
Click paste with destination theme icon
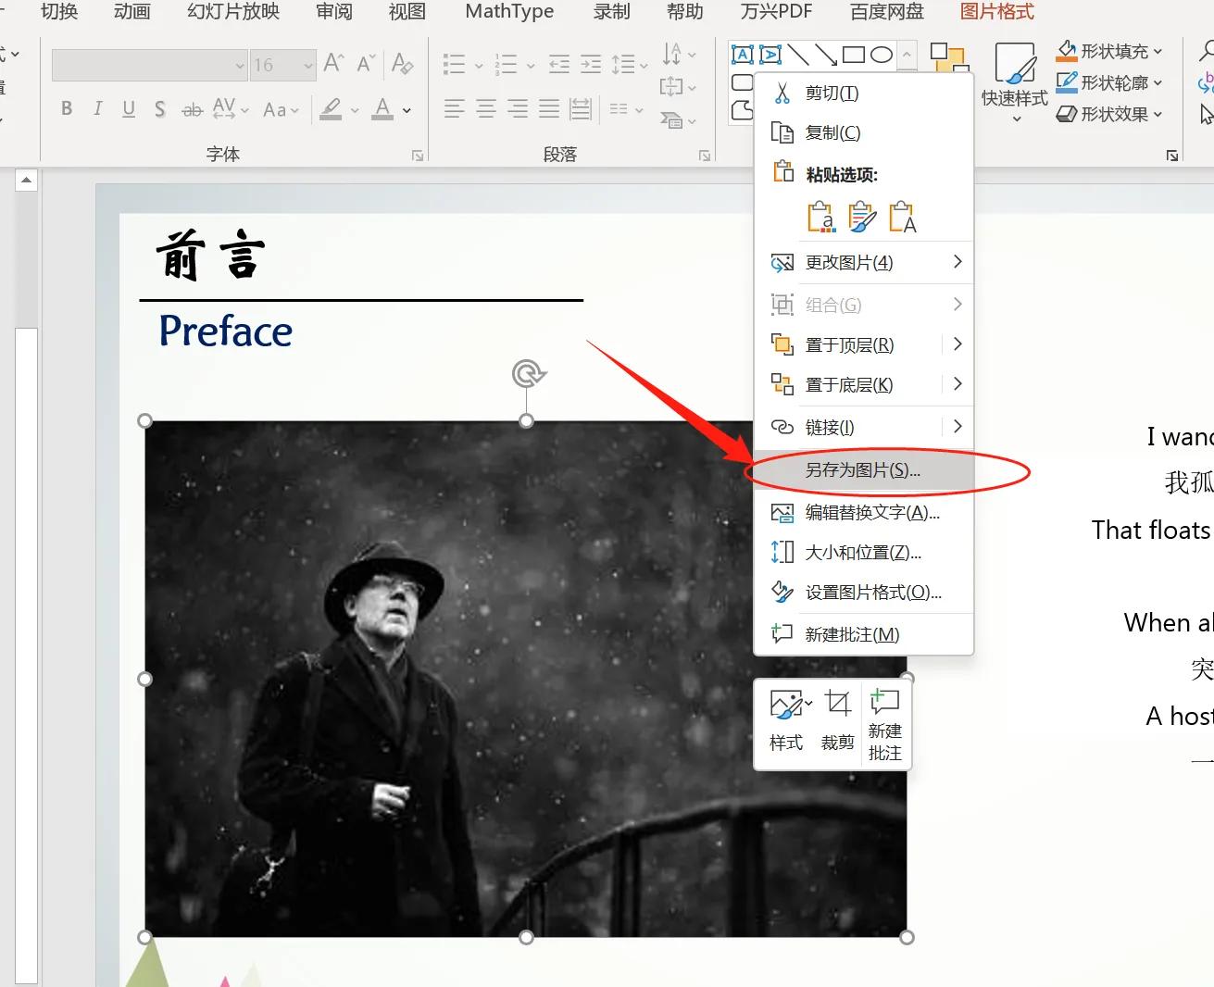pos(820,217)
